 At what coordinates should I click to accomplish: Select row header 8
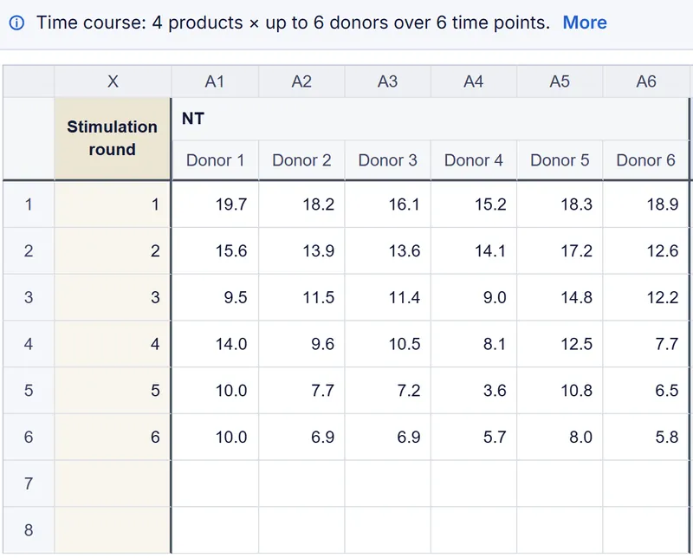coord(29,529)
